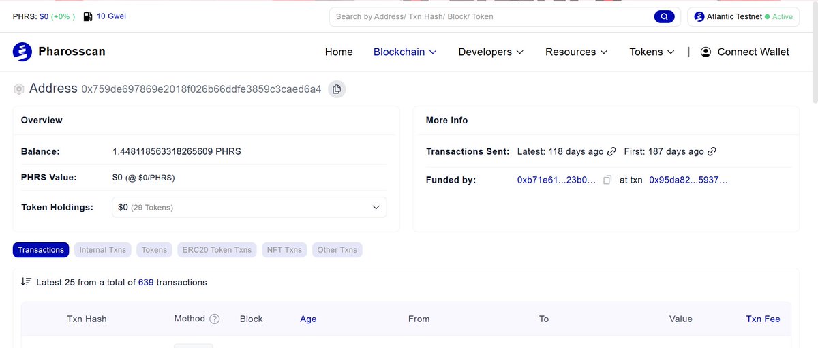Switch to the NFT Txns tab
Screen dimensions: 818x348
pyautogui.click(x=284, y=250)
